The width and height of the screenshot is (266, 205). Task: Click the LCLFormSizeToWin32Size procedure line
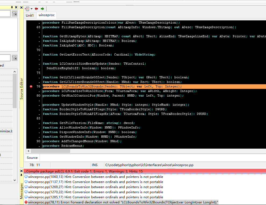tap(120, 91)
